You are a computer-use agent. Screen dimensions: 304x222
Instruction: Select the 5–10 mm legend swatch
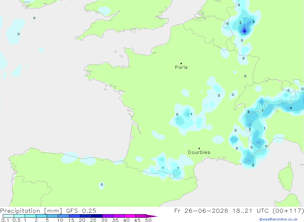53,216
